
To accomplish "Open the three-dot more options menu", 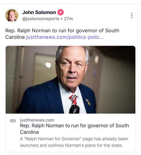I will (x=132, y=15).
